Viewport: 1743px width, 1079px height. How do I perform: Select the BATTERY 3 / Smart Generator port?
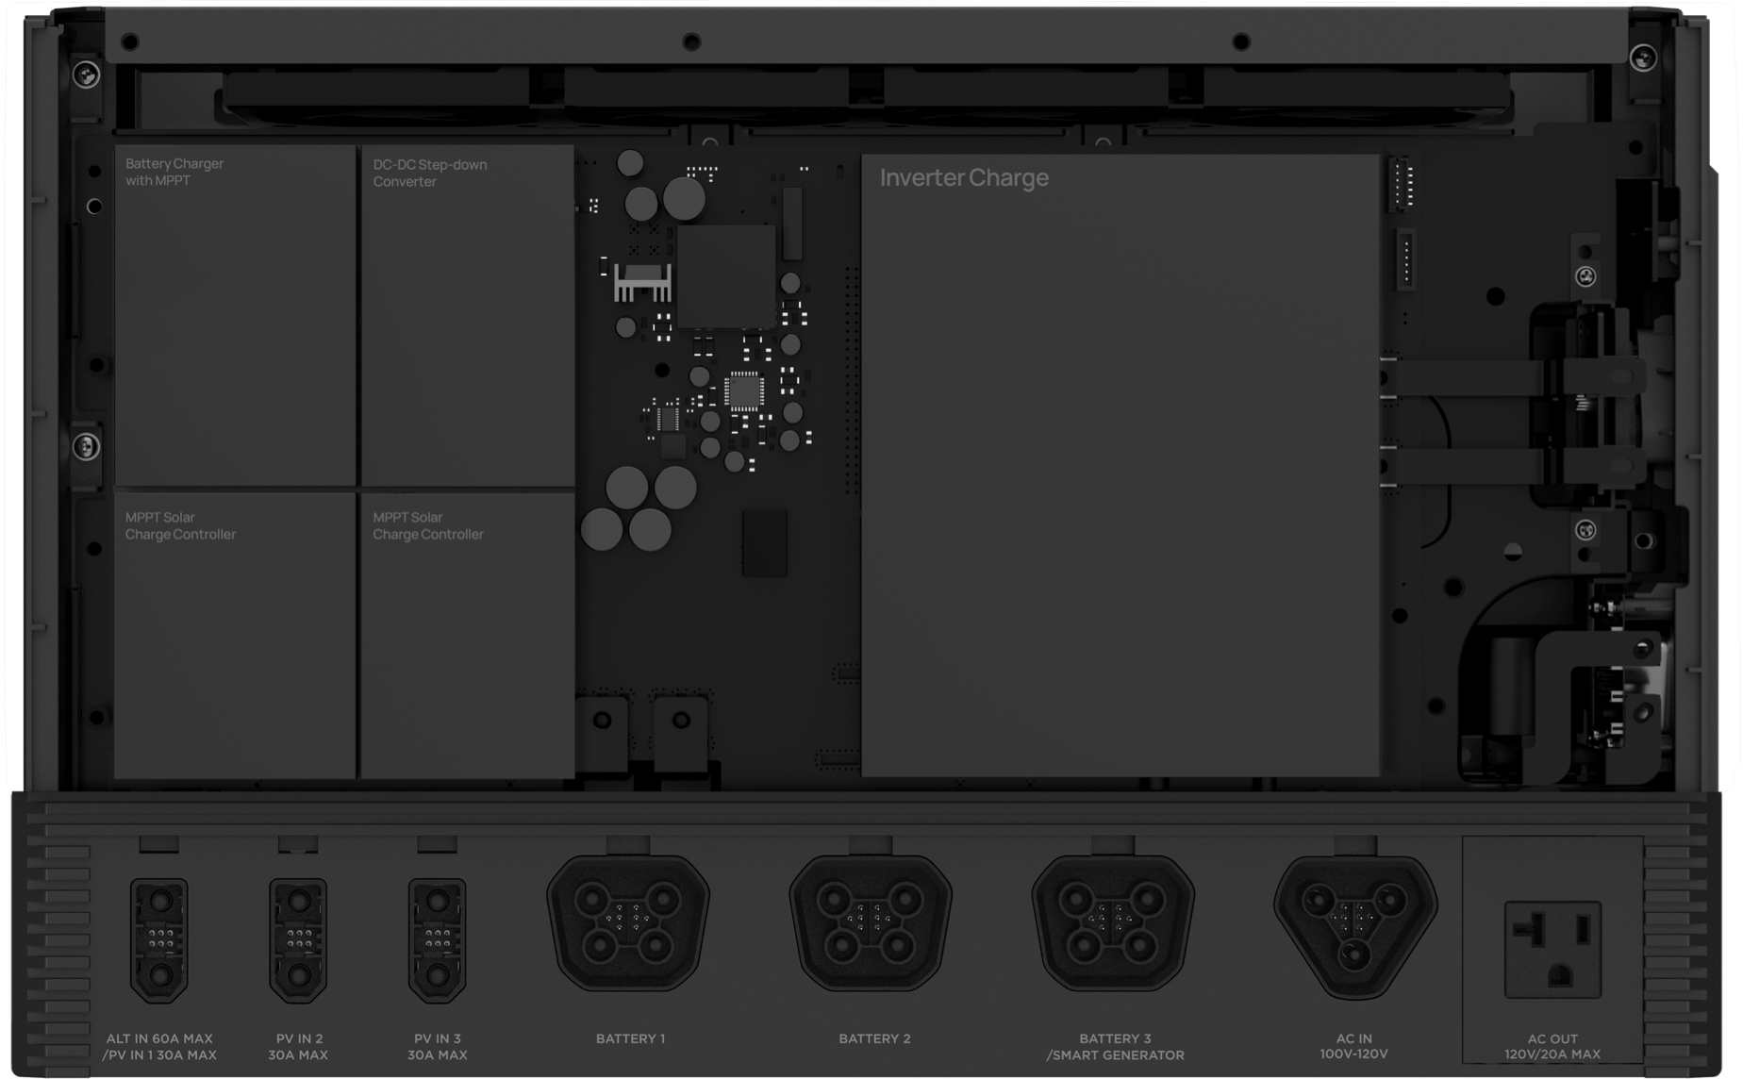1113,922
